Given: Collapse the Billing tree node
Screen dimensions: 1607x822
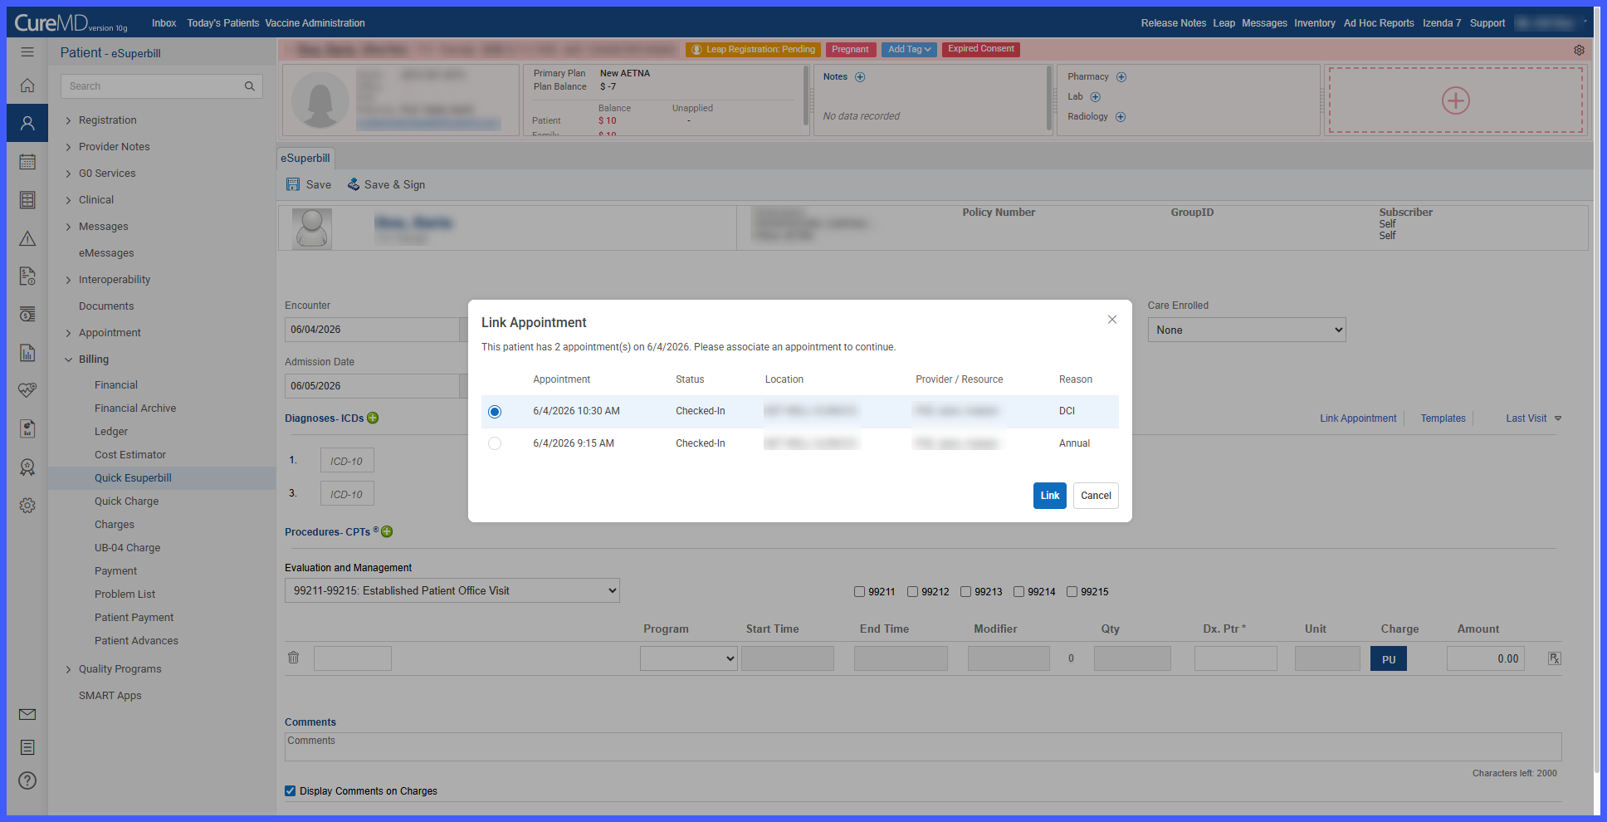Looking at the screenshot, I should tap(68, 360).
